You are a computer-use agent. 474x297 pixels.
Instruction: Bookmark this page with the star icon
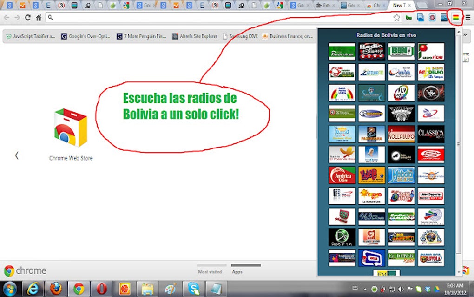[396, 18]
